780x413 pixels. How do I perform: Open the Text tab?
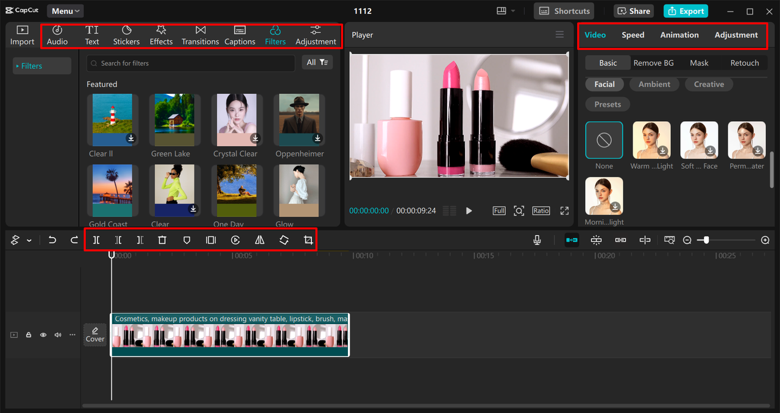92,35
